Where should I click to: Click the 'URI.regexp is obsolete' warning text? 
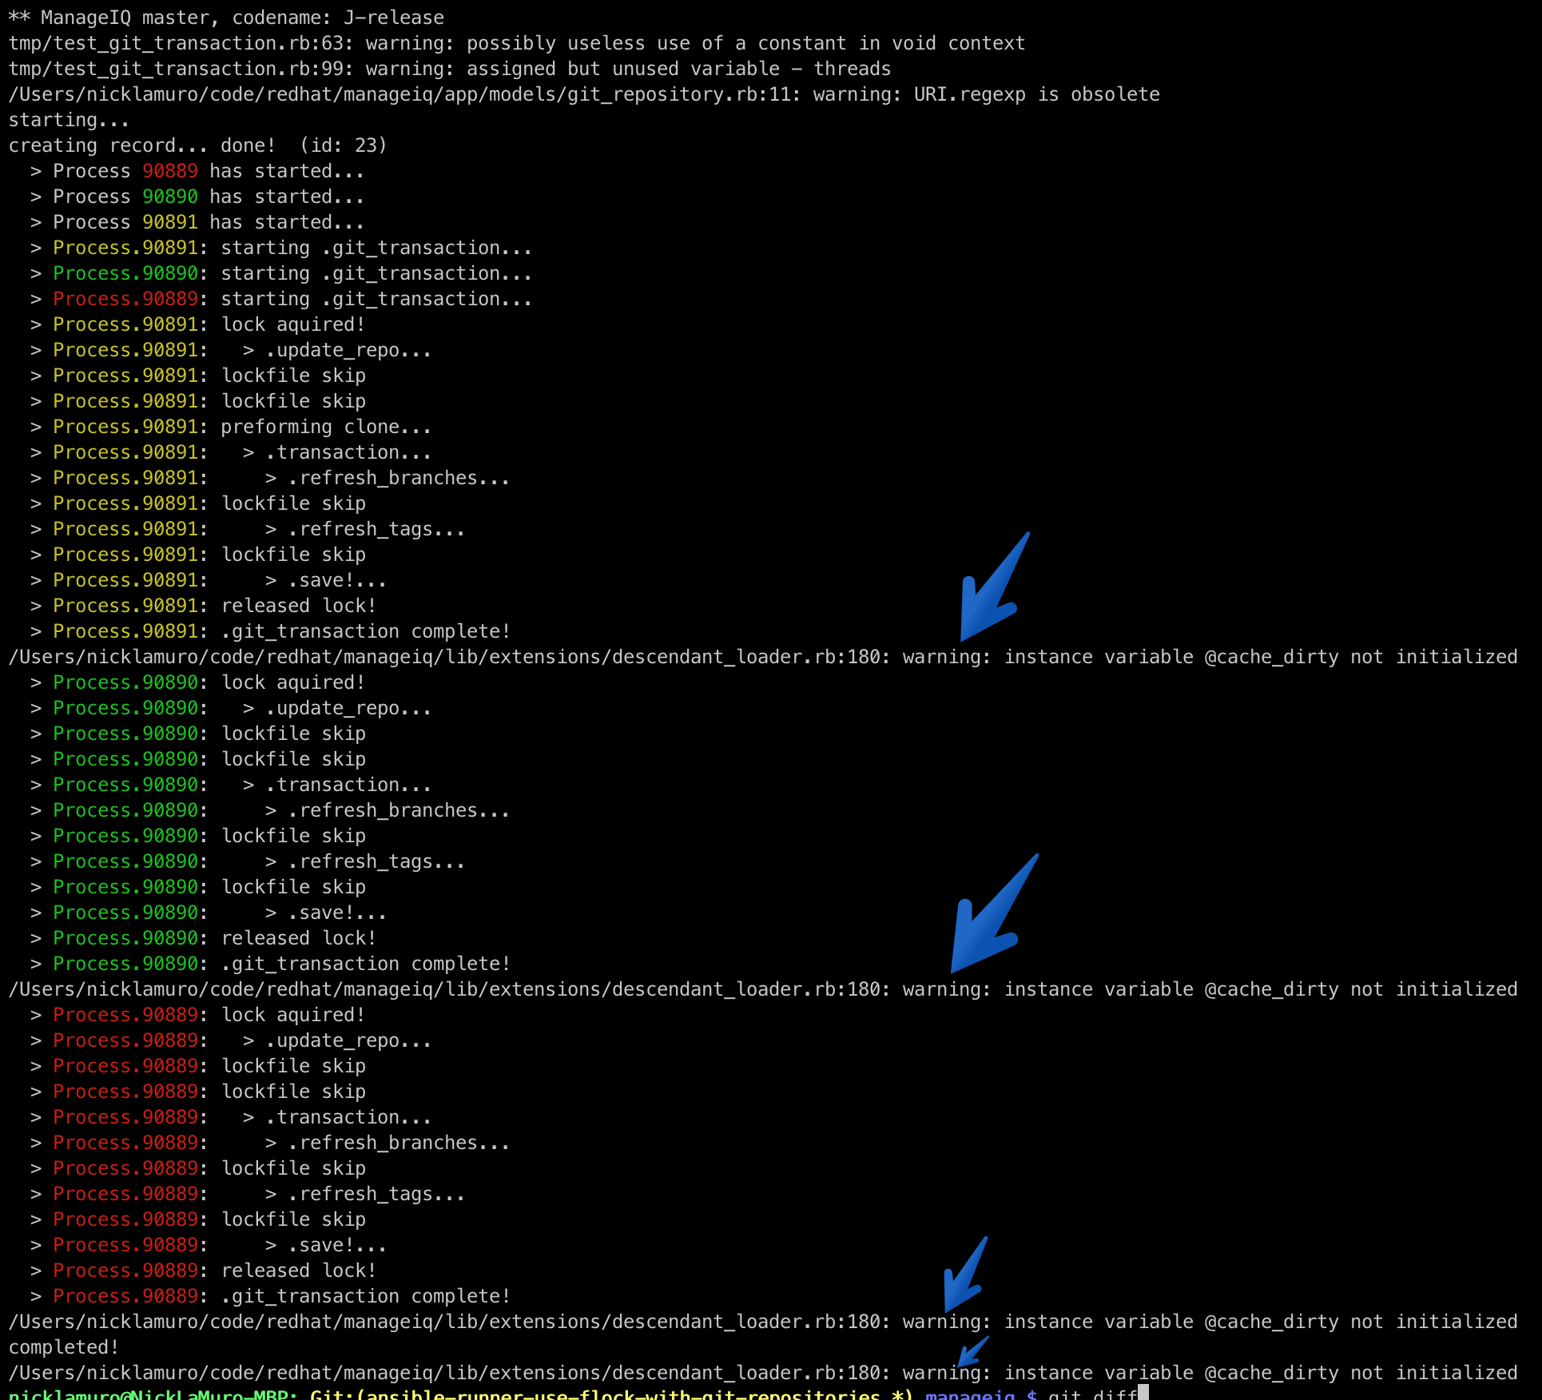click(1036, 94)
